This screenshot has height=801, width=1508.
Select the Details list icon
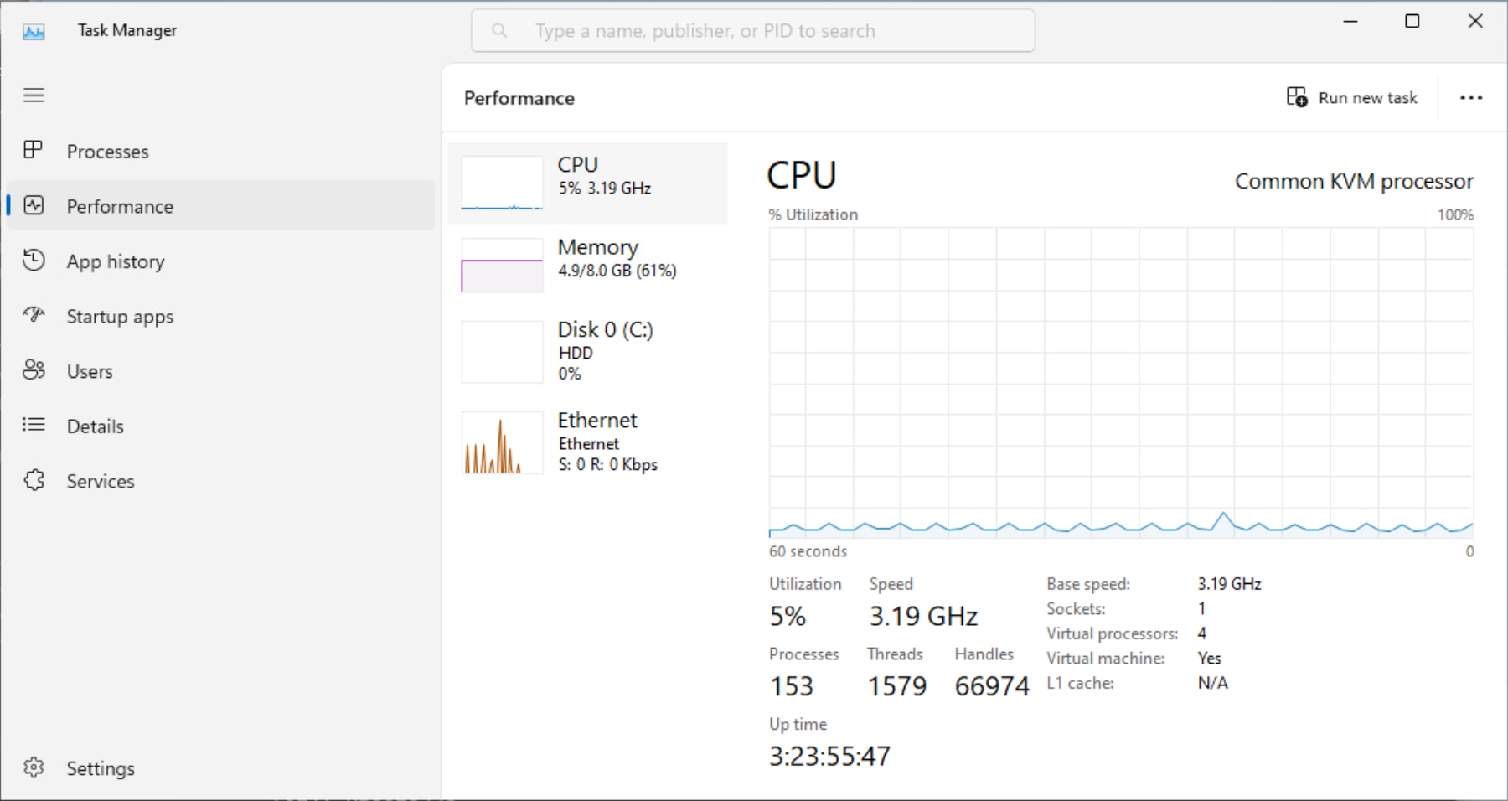tap(34, 426)
